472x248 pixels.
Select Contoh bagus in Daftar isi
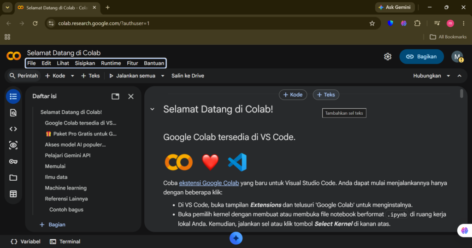pos(66,209)
